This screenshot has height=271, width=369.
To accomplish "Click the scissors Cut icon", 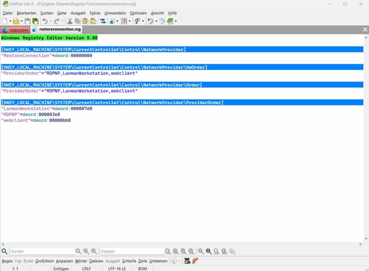I will (x=70, y=21).
